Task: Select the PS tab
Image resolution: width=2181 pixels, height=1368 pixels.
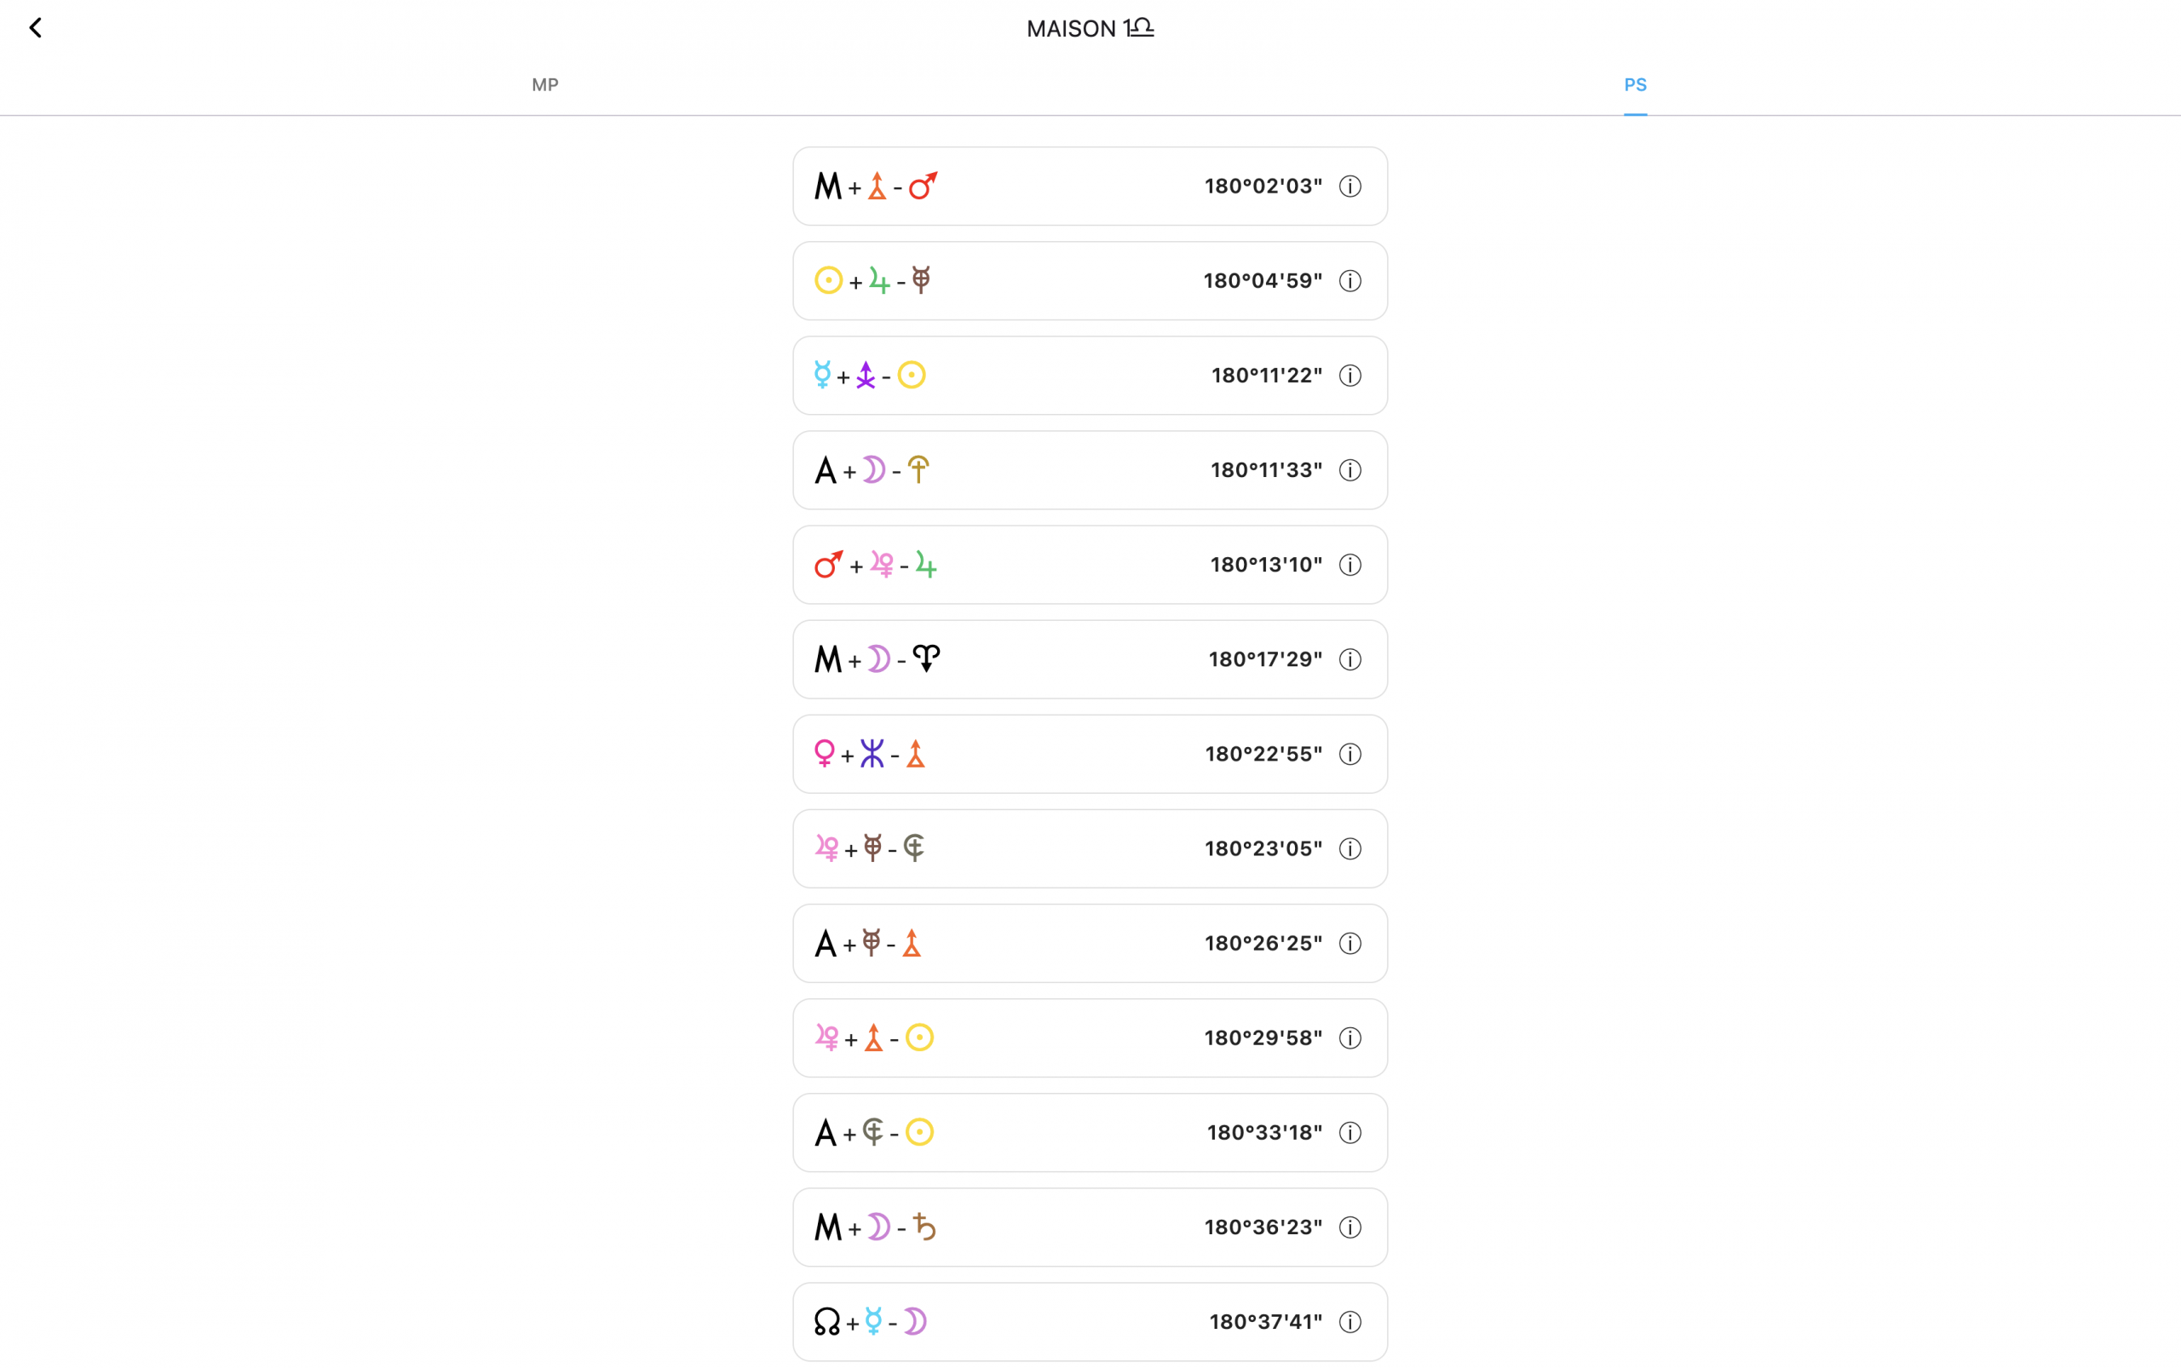Action: (1634, 85)
